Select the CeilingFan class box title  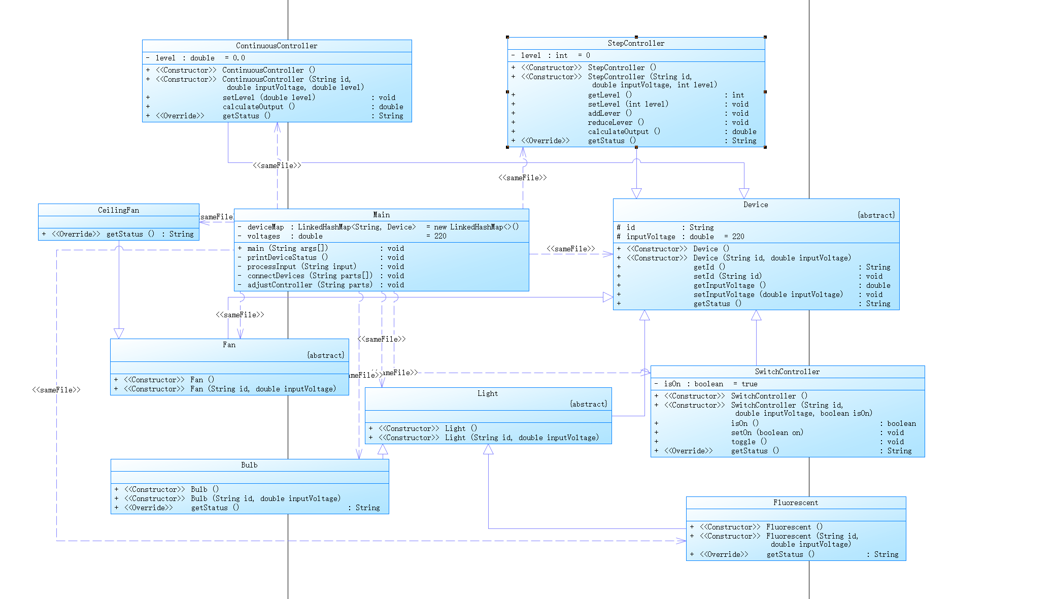coord(118,210)
